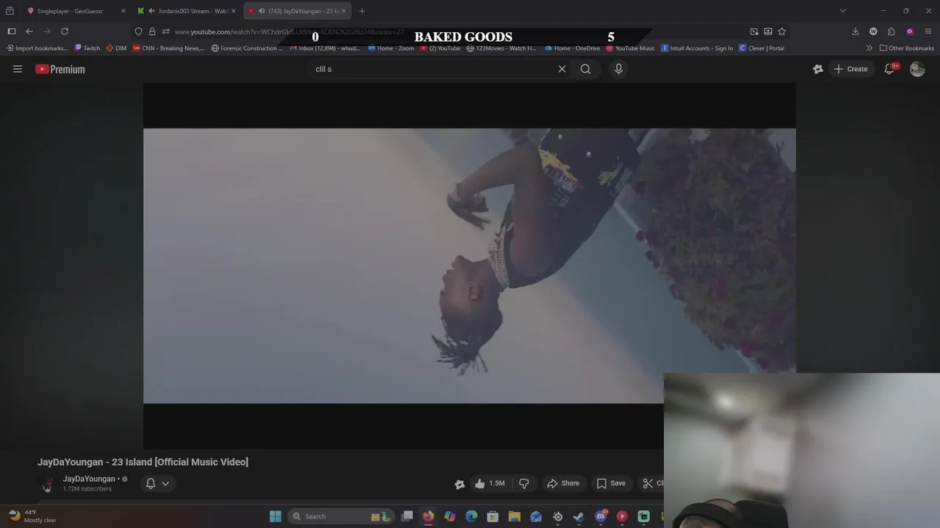Open Import bookmarks bookmark

(x=37, y=48)
